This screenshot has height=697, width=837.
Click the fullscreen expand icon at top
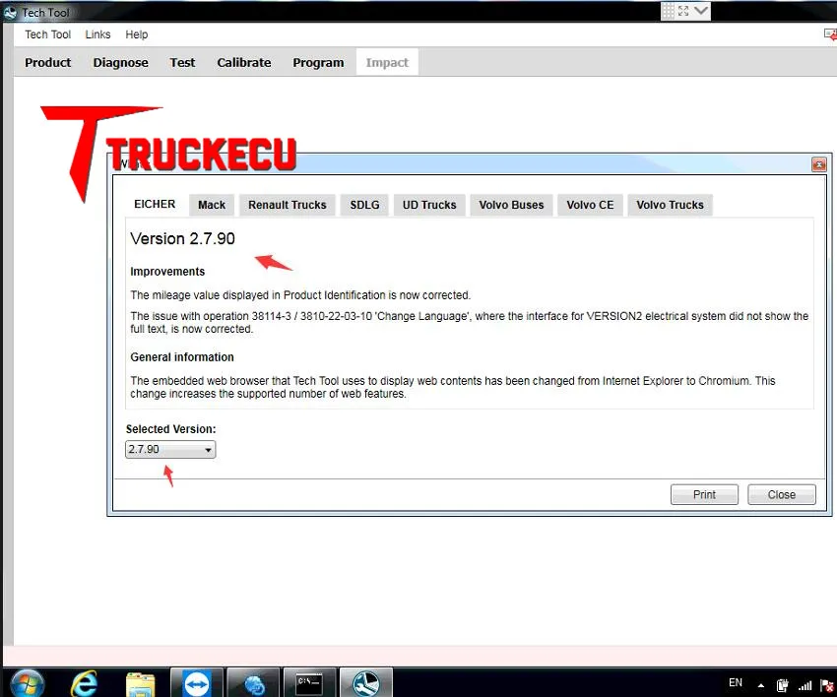pos(683,11)
